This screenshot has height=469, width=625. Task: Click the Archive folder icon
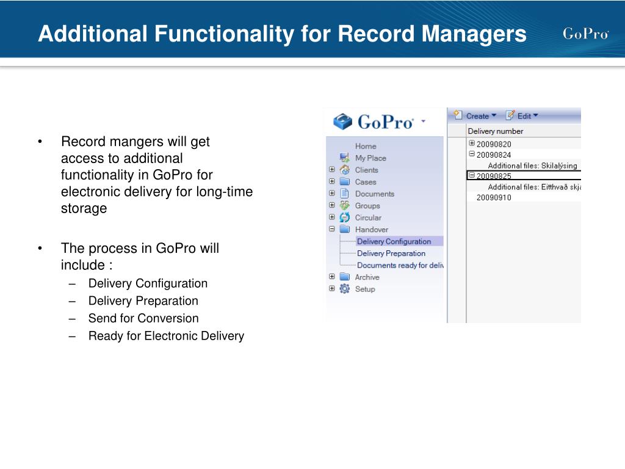point(344,277)
